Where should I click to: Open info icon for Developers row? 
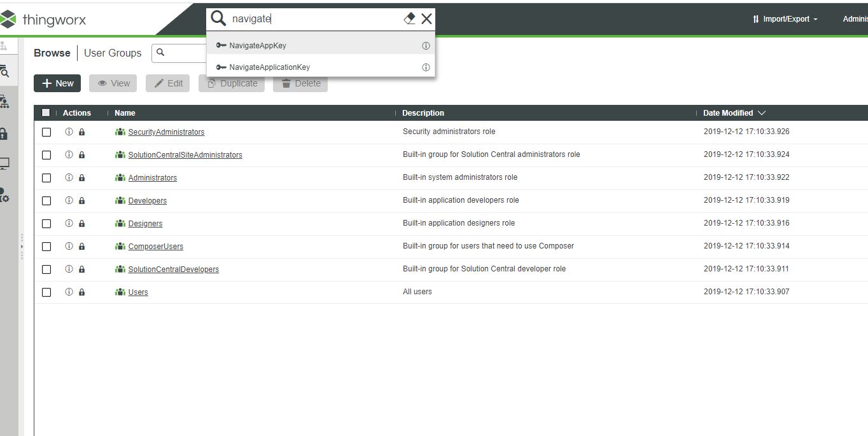tap(69, 201)
